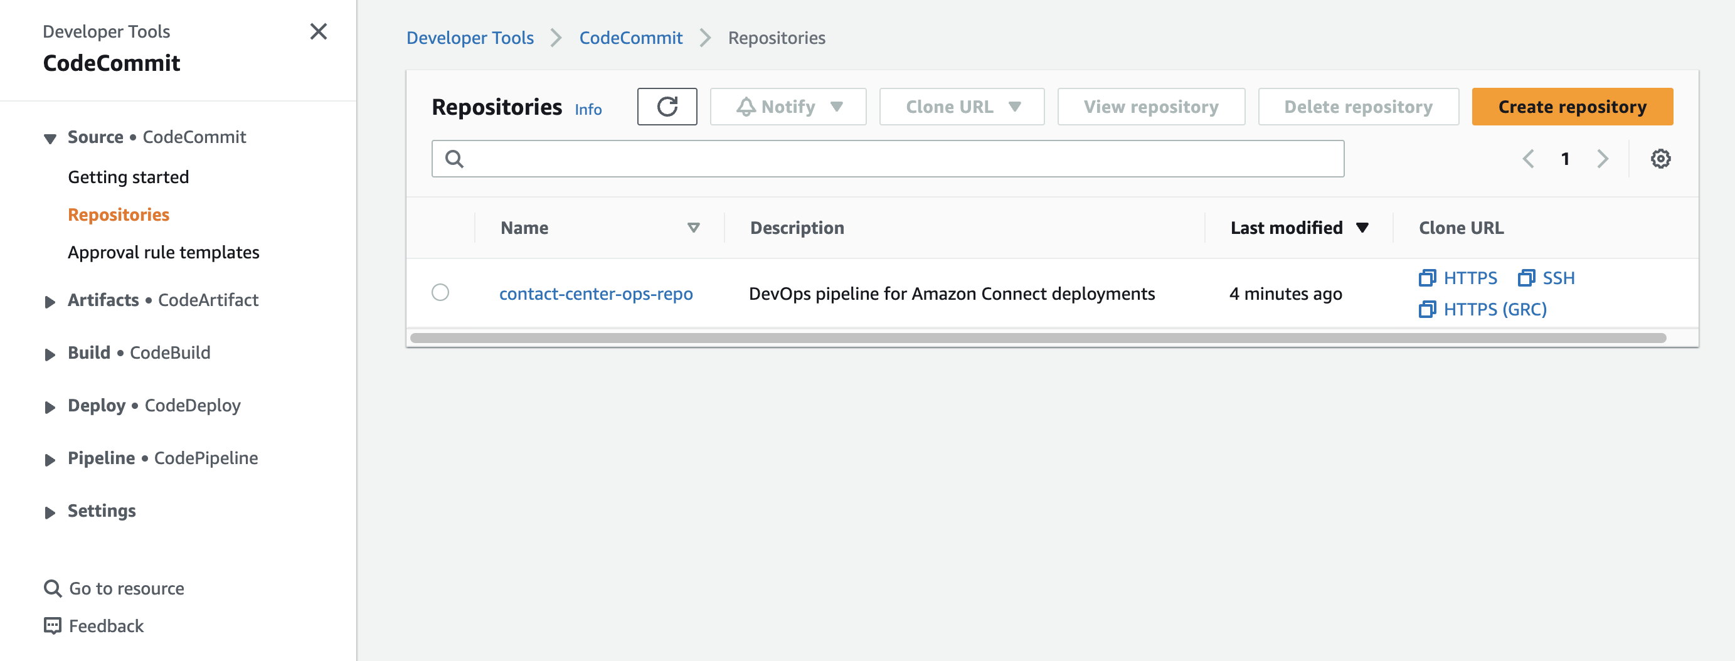Click the Create repository button
The width and height of the screenshot is (1735, 661).
pos(1572,107)
